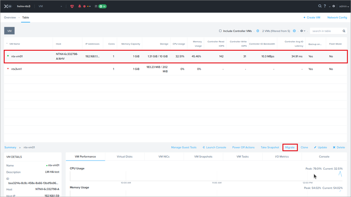The height and width of the screenshot is (197, 351).
Task: Expand dropdown arrow next to help icon
Action: 329,7
